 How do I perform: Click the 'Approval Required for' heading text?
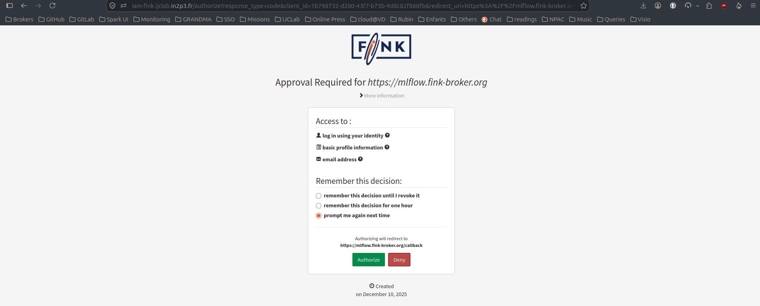click(x=321, y=82)
